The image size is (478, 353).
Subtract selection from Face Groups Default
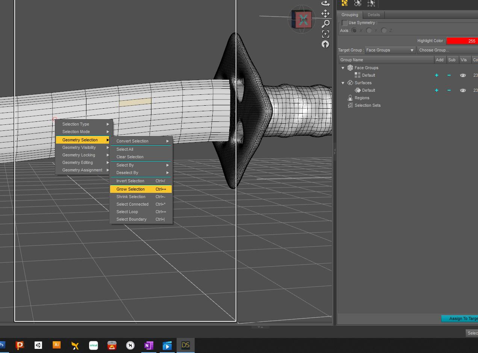(x=449, y=75)
